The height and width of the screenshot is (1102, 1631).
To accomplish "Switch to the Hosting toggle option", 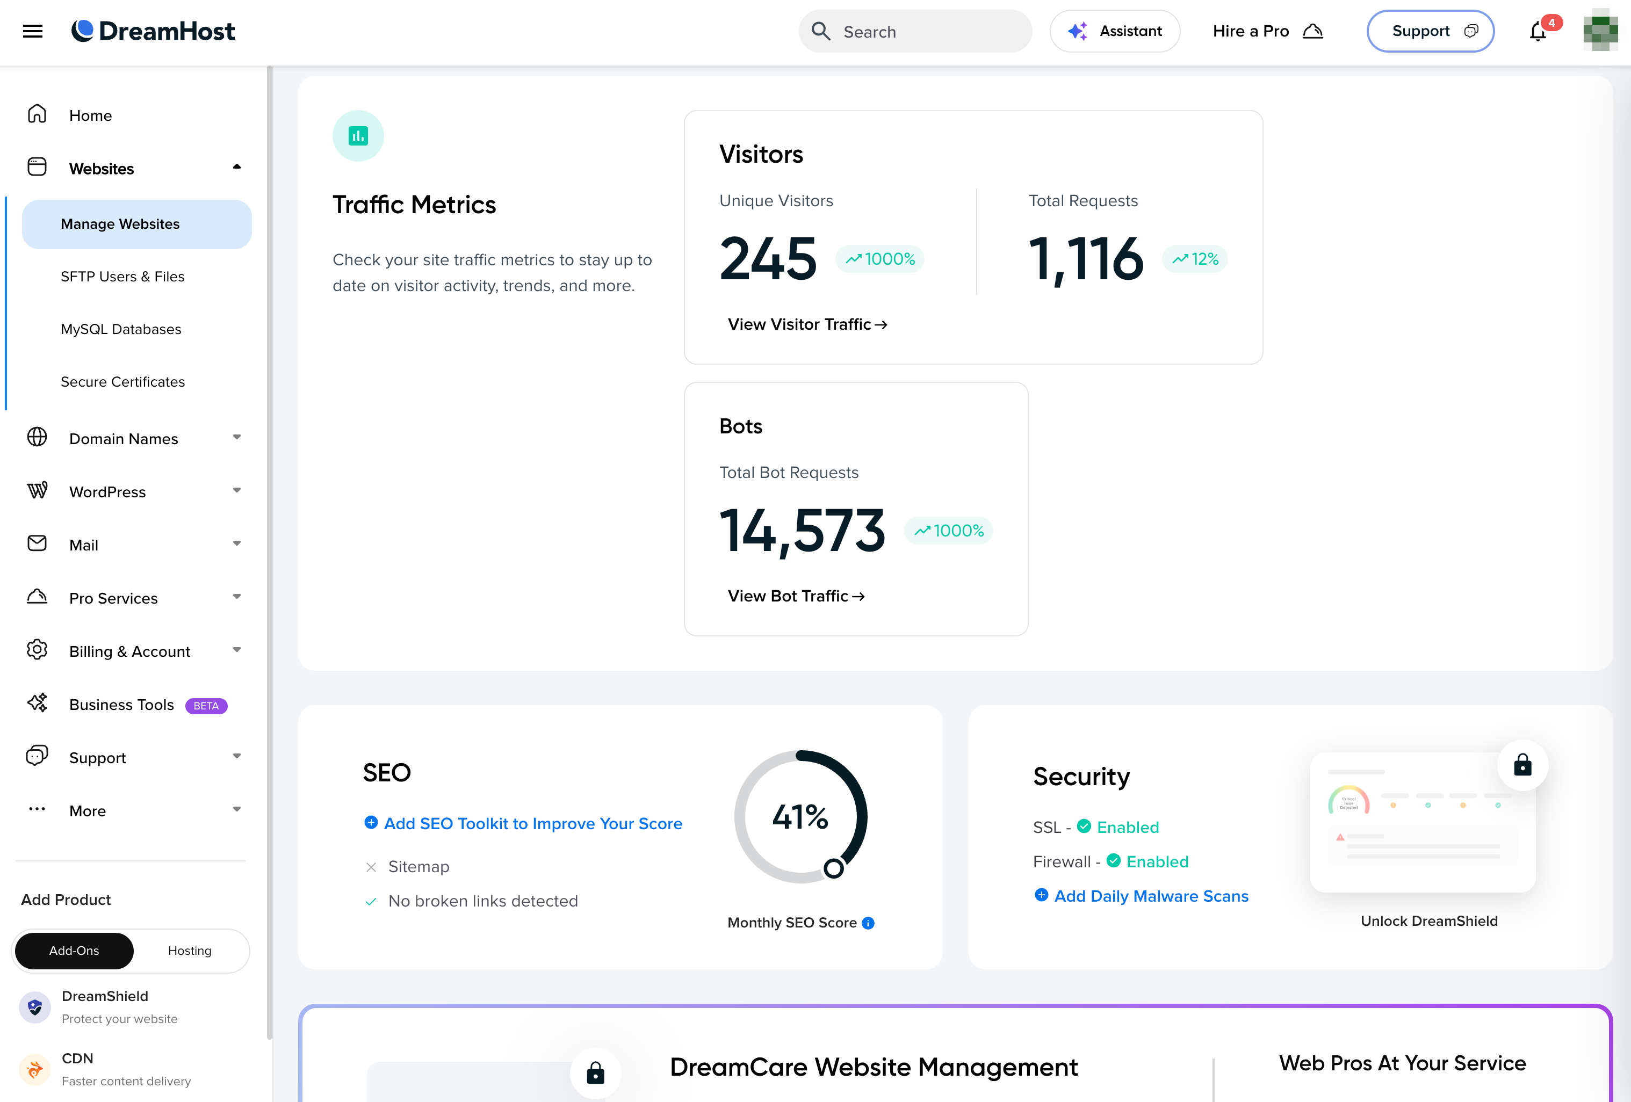I will [190, 951].
